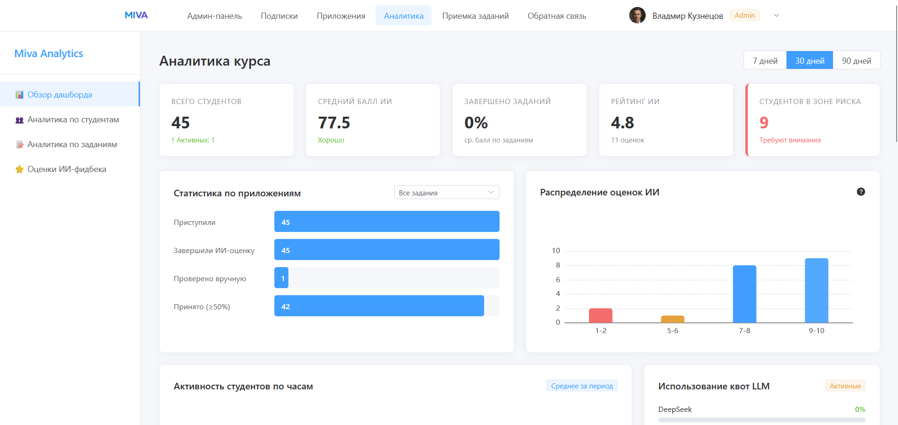Click the Всего студентов stat card
The width and height of the screenshot is (898, 425).
227,120
